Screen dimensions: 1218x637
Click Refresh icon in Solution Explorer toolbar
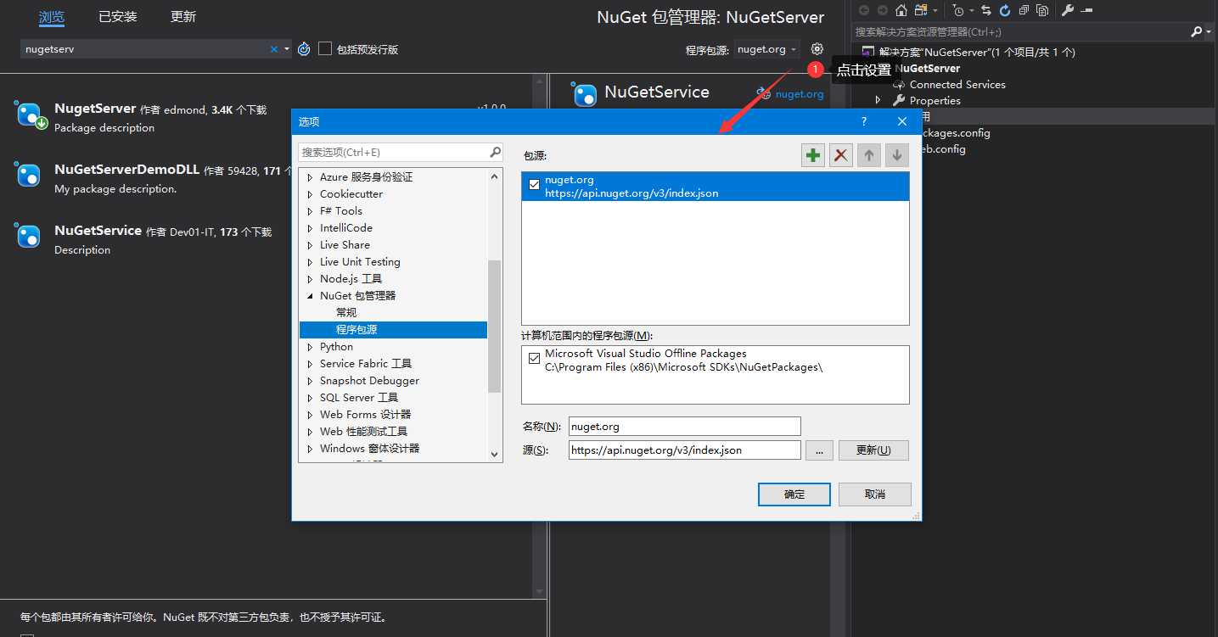tap(1005, 10)
